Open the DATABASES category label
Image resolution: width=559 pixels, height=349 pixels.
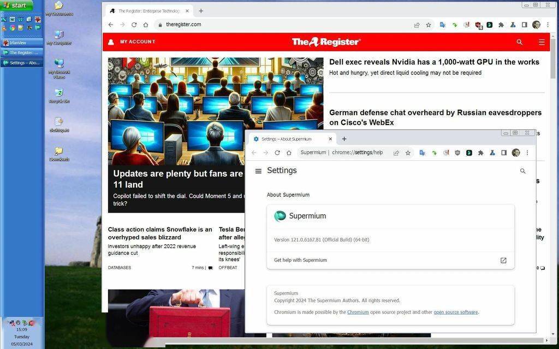point(120,267)
